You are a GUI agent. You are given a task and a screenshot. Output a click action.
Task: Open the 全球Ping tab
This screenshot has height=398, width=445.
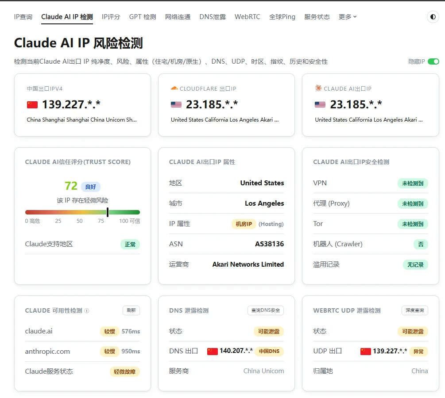tap(282, 17)
